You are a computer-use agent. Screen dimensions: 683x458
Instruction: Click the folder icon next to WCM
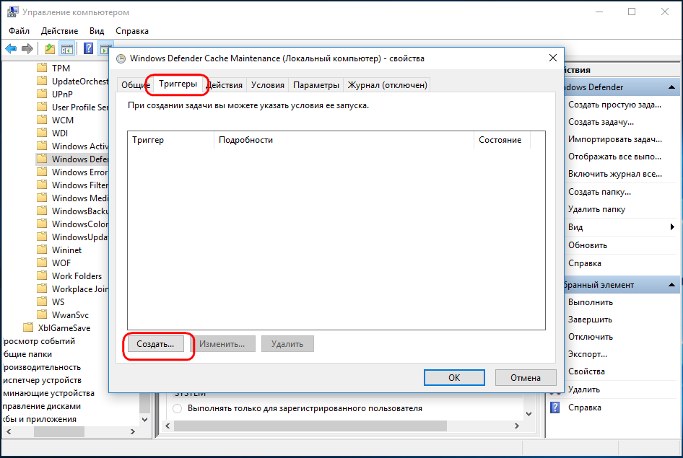click(x=42, y=120)
